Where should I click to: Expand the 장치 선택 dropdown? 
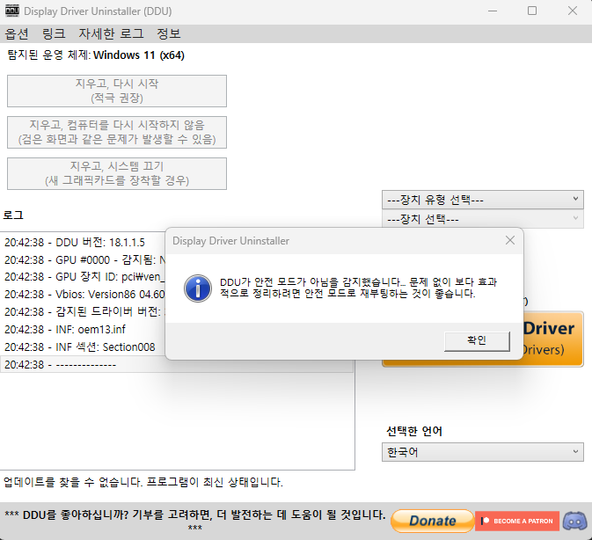[483, 219]
